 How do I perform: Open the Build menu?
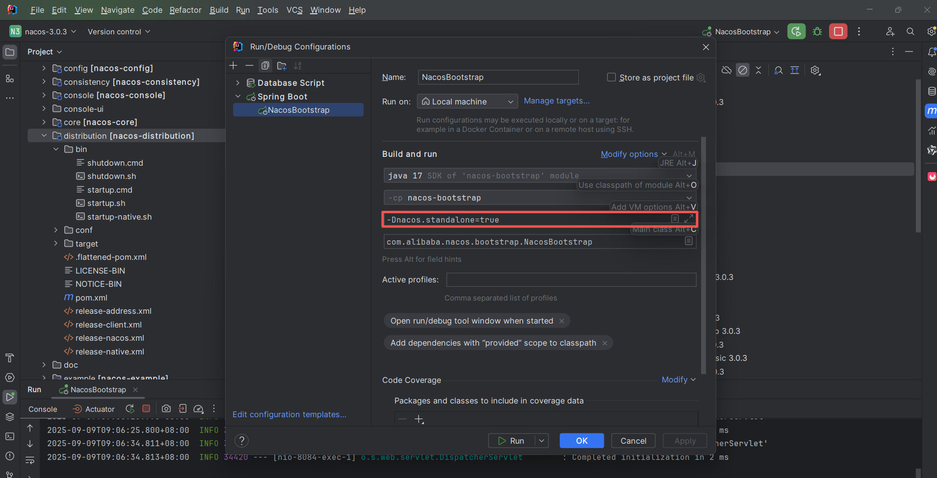[219, 10]
